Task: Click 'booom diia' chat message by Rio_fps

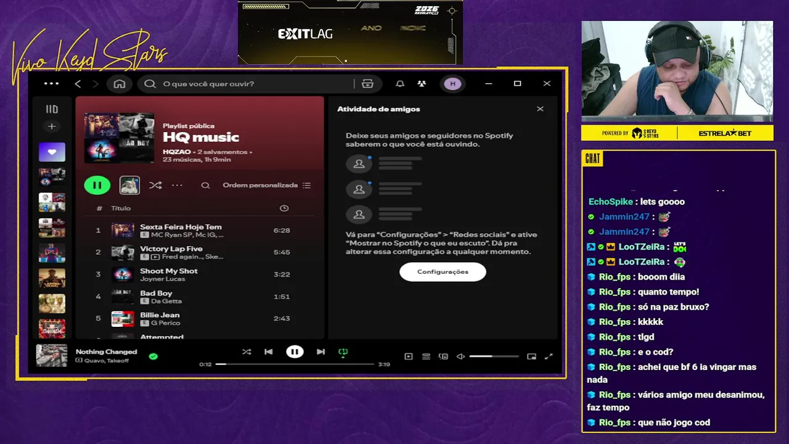Action: pos(661,277)
